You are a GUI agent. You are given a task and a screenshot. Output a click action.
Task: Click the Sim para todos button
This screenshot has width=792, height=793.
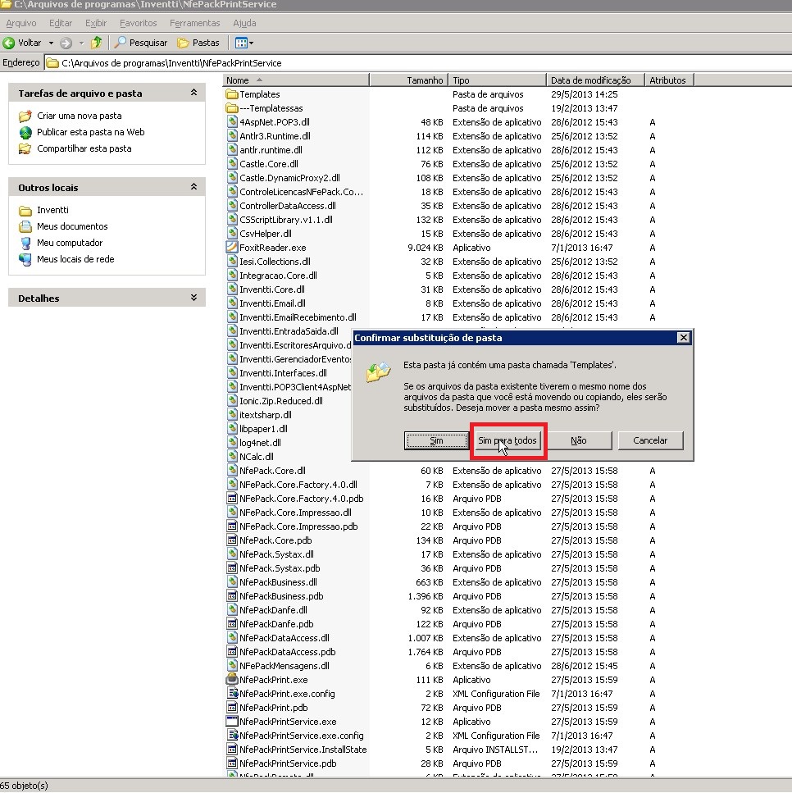point(508,441)
